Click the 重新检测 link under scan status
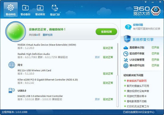The height and width of the screenshot is (115, 164). (47, 35)
